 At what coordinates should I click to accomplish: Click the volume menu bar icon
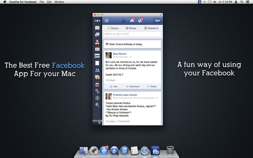click(x=215, y=2)
